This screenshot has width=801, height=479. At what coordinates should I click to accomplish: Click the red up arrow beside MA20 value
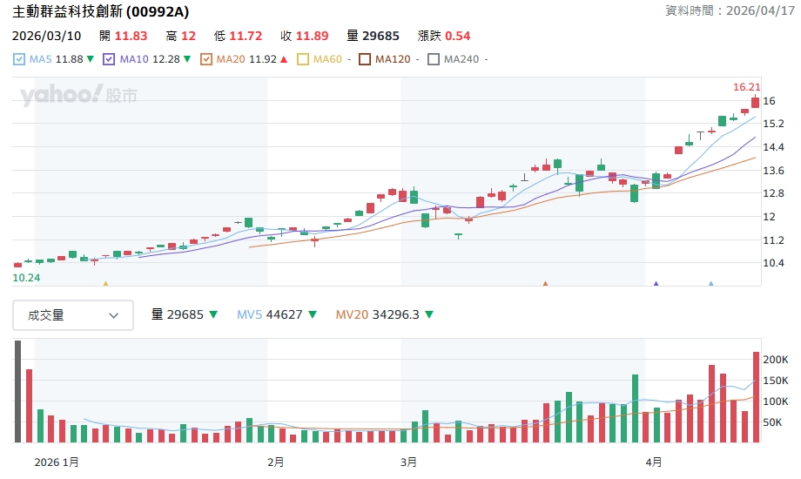pyautogui.click(x=284, y=59)
